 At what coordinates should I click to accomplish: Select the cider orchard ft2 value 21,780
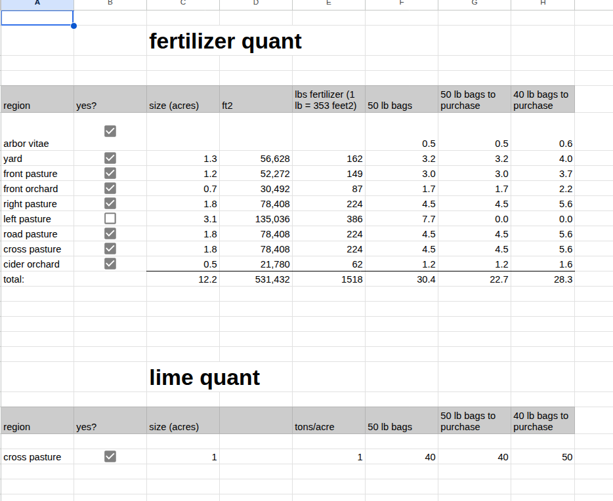point(256,264)
